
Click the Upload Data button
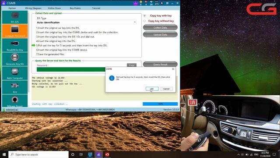[160, 35]
